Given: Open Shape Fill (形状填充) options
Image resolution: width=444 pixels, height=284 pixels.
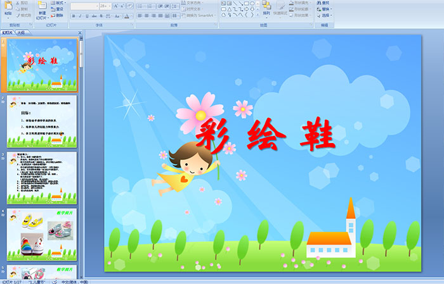Looking at the screenshot, I should (299, 3).
